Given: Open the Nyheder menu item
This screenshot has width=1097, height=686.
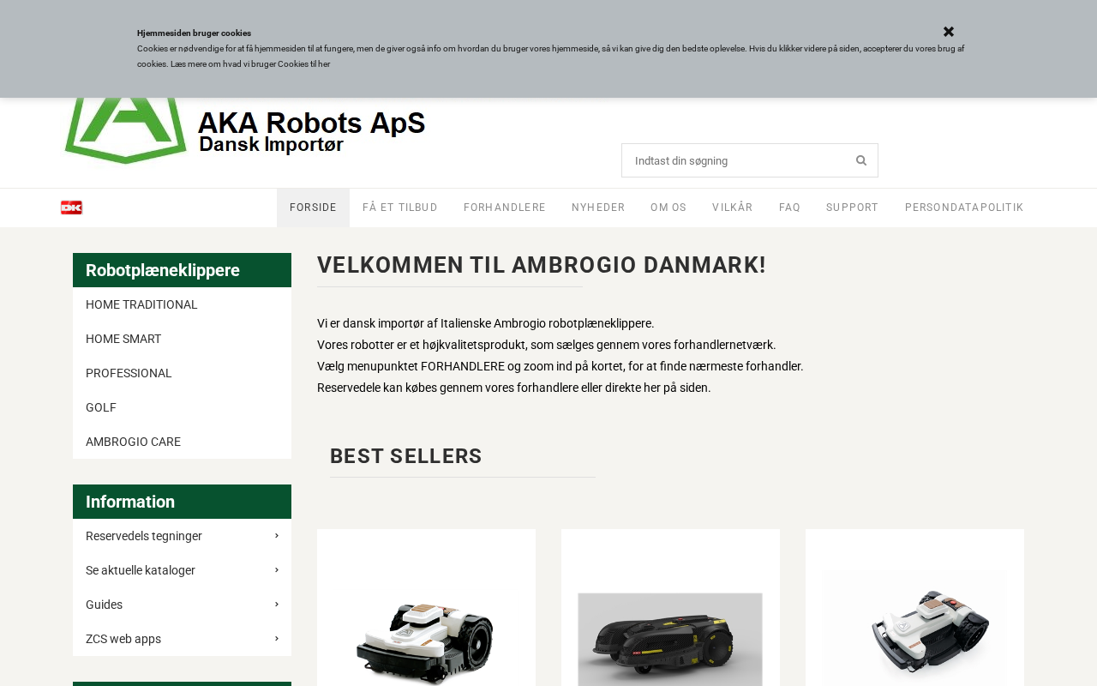Looking at the screenshot, I should click(598, 208).
